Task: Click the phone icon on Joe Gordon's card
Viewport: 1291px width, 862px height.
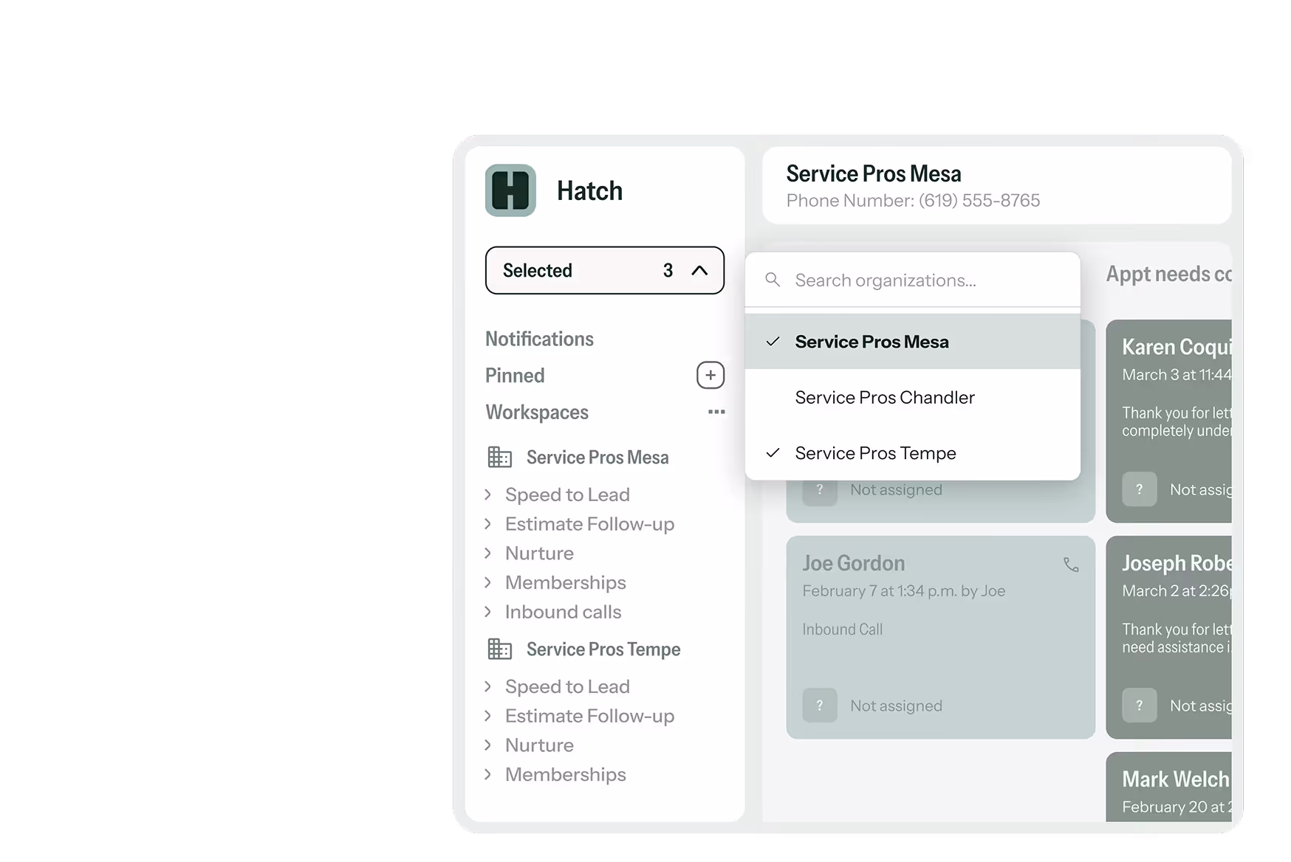Action: 1072,565
